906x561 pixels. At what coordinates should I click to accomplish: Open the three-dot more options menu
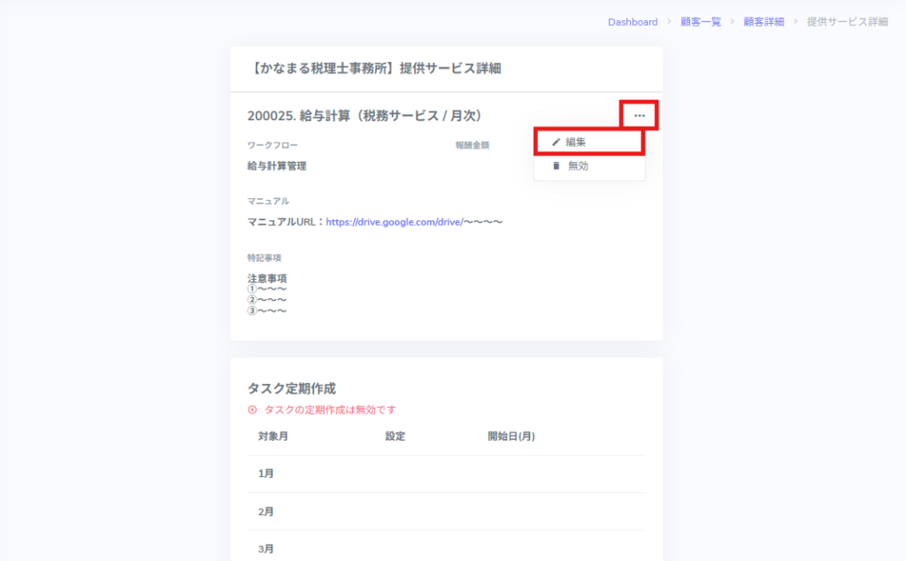tap(639, 116)
